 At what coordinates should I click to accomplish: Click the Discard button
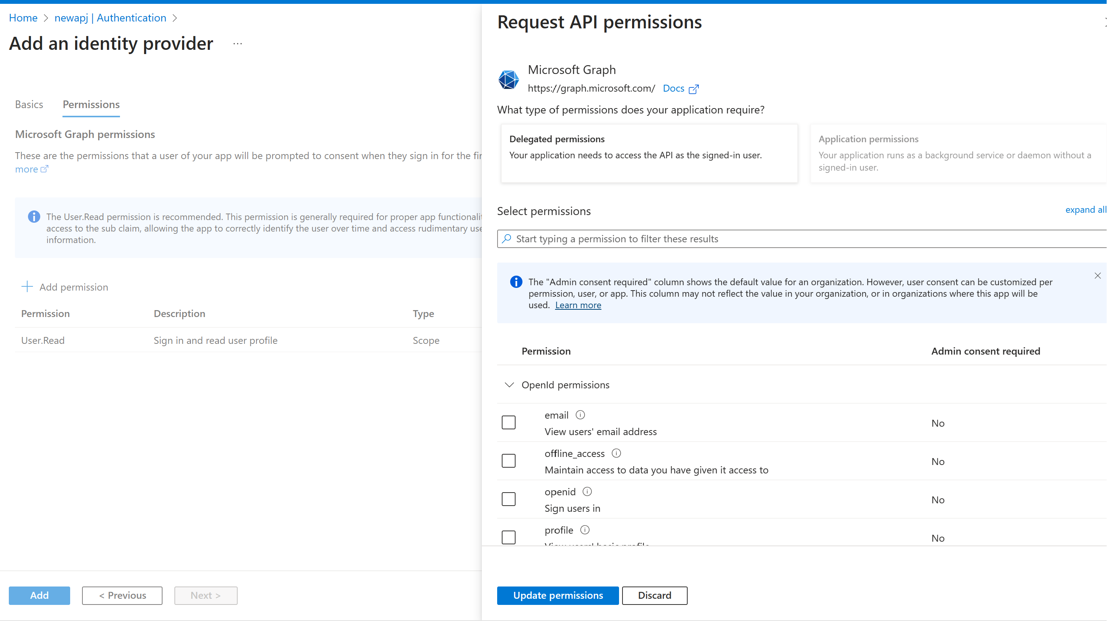tap(654, 595)
